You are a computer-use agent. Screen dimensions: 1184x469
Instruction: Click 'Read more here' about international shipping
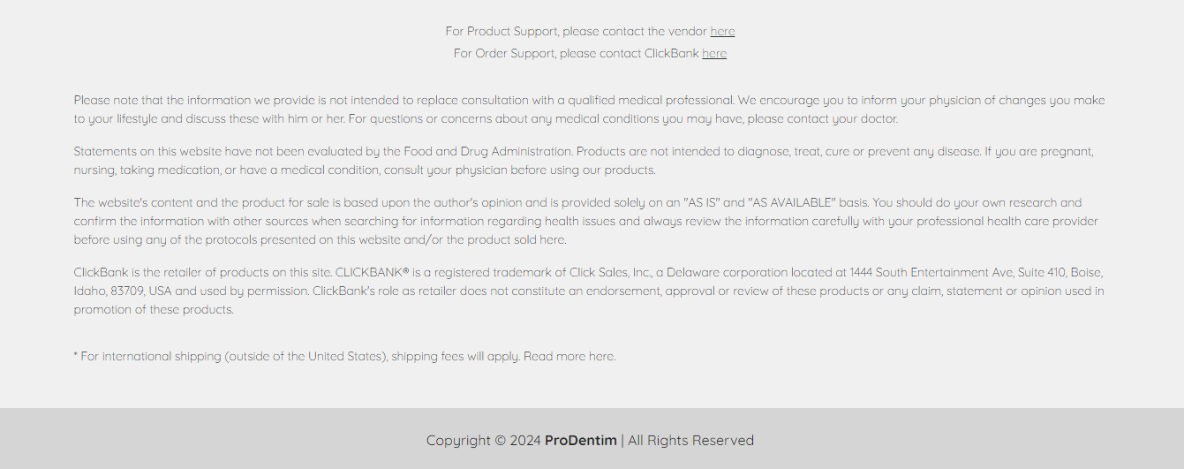569,356
